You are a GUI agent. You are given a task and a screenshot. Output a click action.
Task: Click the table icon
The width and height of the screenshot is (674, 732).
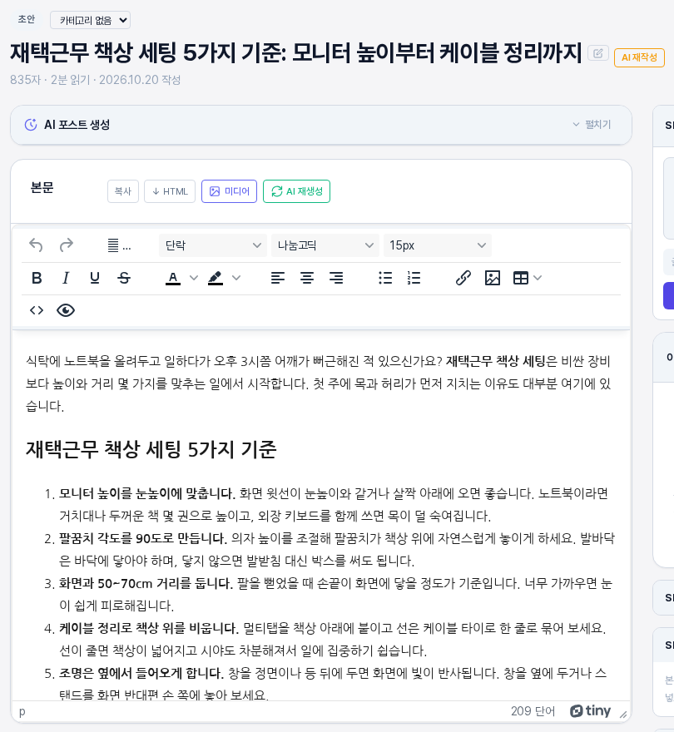(521, 278)
